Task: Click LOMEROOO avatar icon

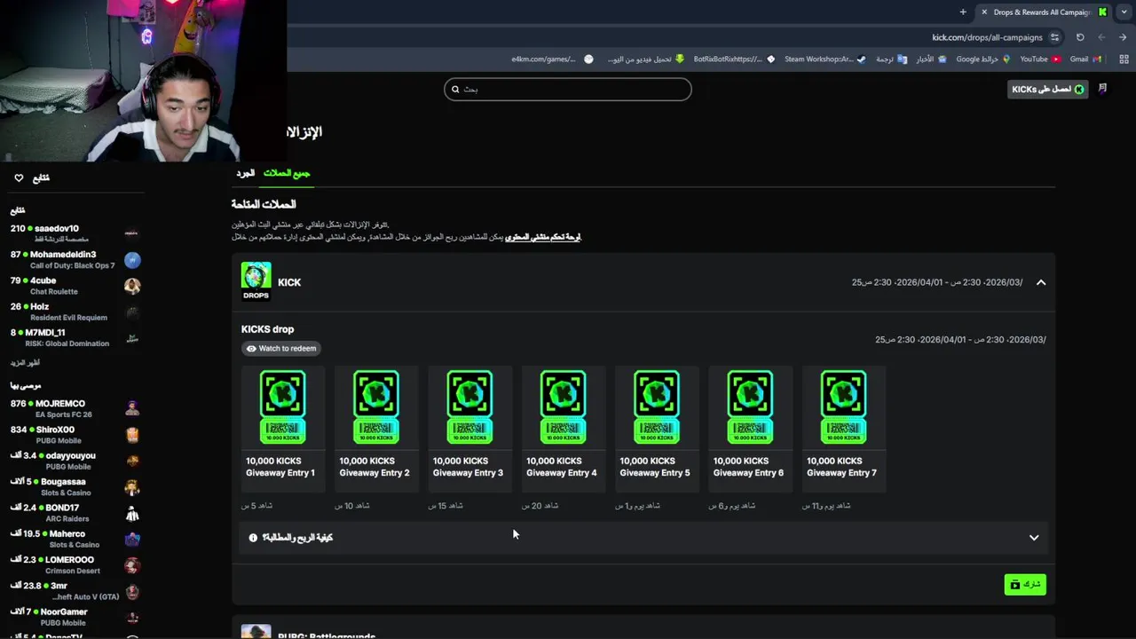Action: pyautogui.click(x=132, y=565)
